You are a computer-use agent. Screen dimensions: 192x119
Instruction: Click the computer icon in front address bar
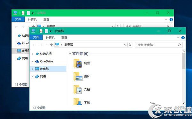coord(57,45)
